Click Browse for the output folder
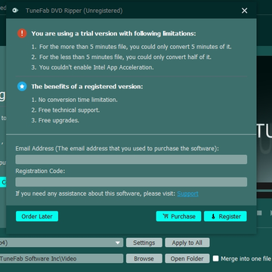272x272 pixels. [144, 258]
